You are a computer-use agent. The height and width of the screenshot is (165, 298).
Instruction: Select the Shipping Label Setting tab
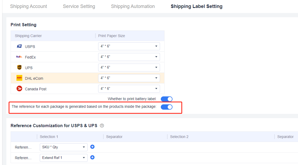197,6
